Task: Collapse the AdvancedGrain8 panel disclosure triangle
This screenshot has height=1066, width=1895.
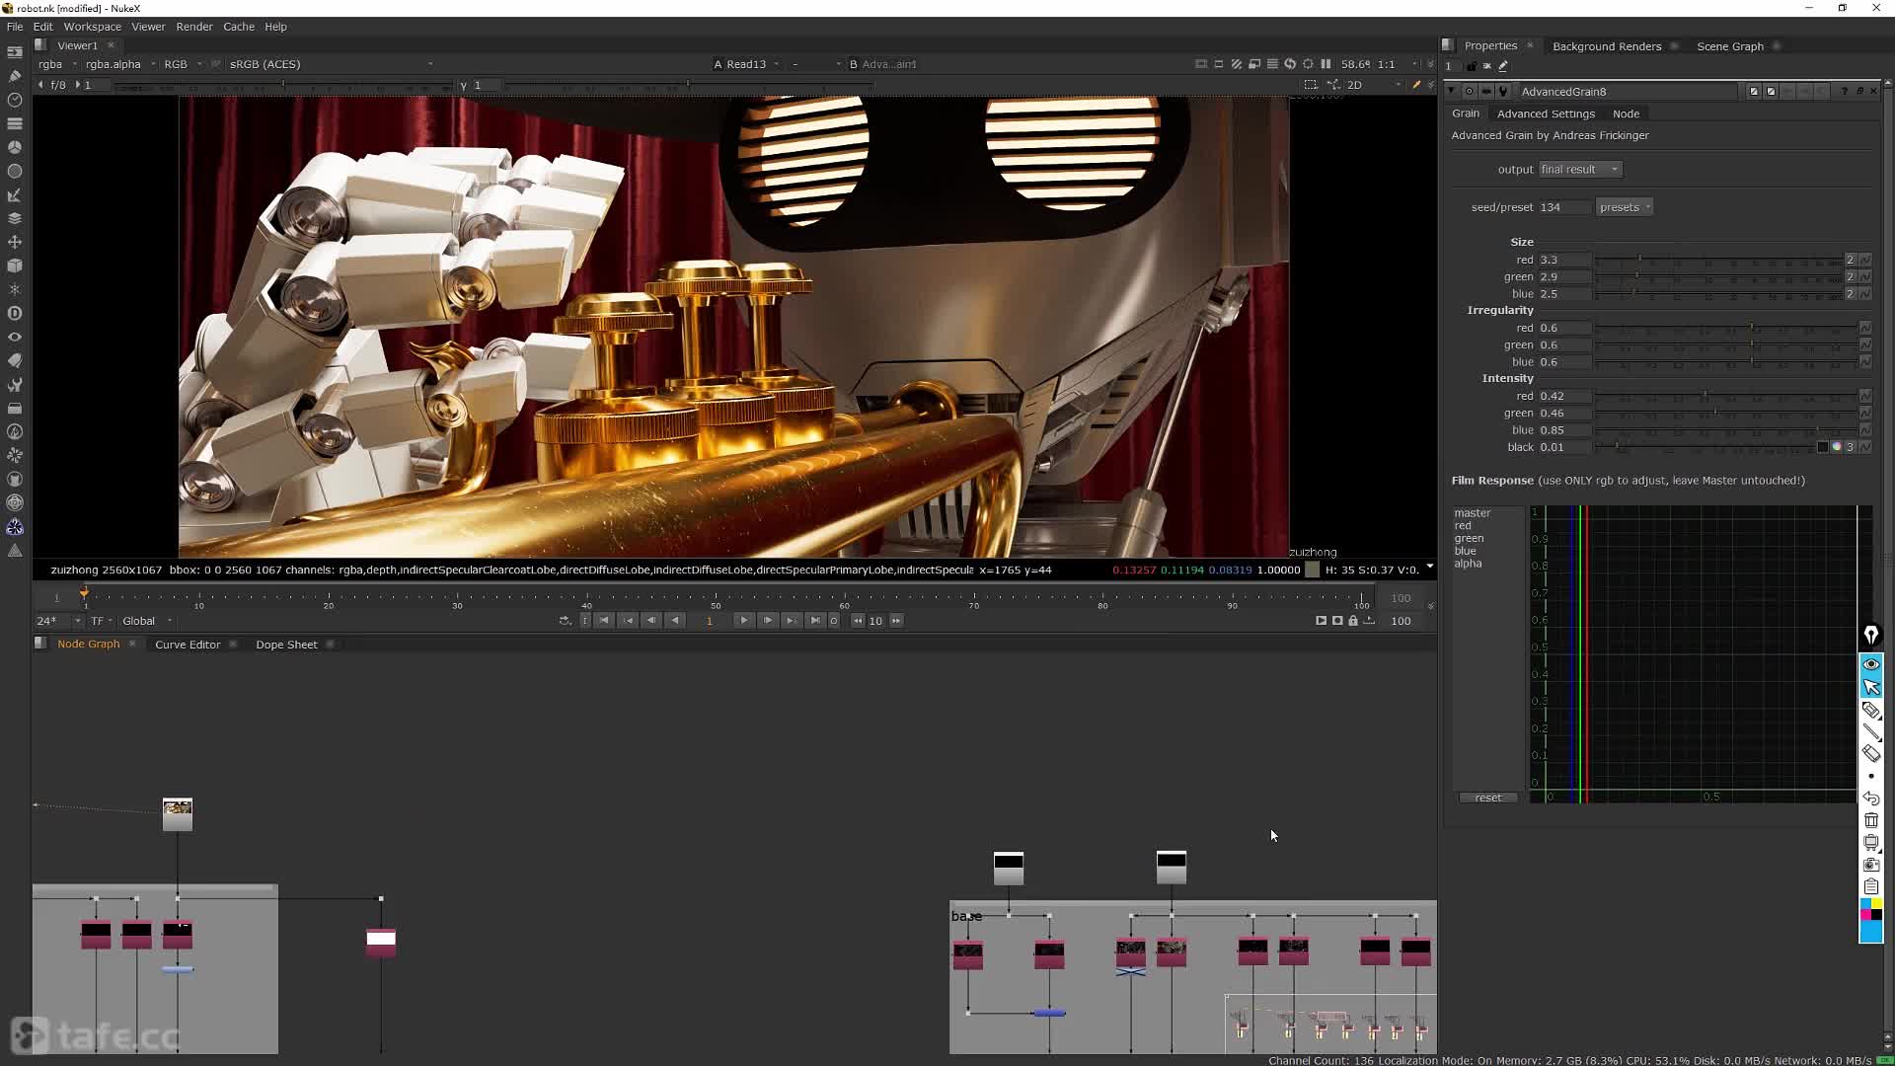Action: [1451, 91]
